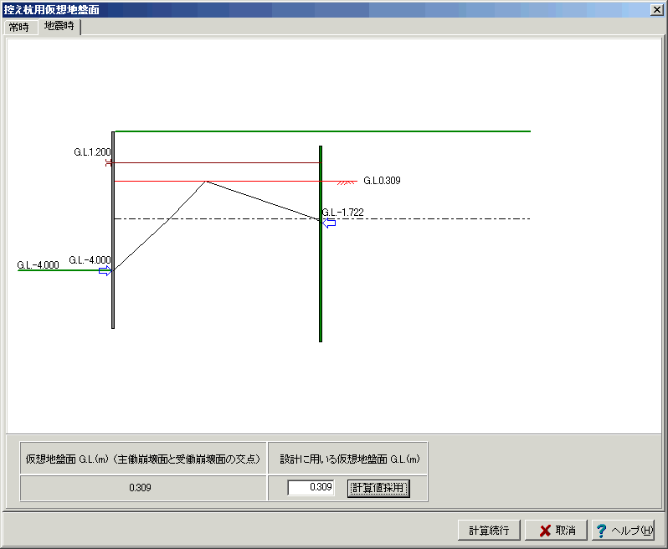Click the 設計に用いる仮想地盤面 header cell
This screenshot has width=668, height=549.
coord(348,459)
